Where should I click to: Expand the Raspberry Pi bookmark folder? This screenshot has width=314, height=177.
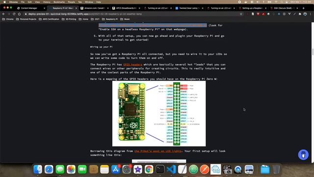(110, 19)
